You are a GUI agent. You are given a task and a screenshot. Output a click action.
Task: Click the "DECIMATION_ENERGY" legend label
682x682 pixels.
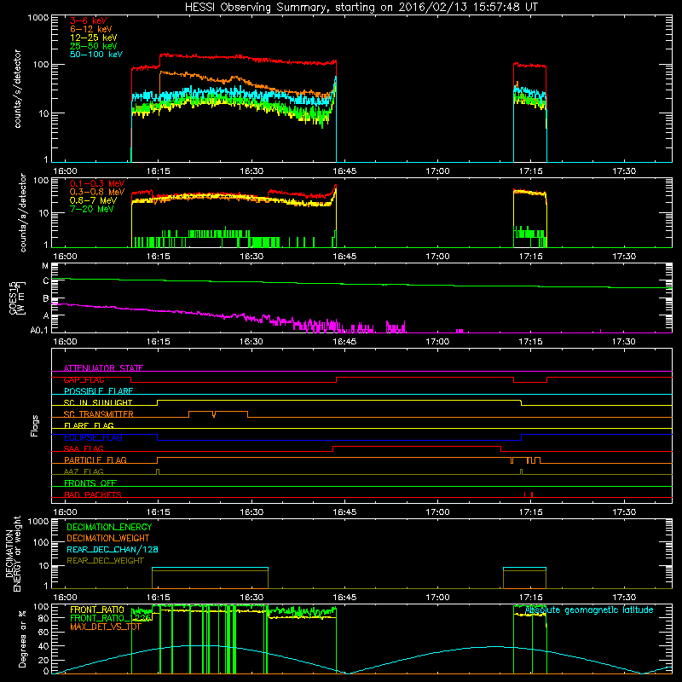click(x=109, y=527)
